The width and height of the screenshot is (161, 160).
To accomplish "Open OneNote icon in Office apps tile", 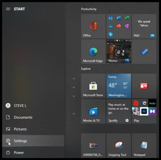I will point(127,26).
